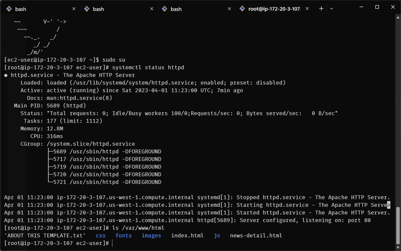Select the root@ip-172-20-3-107 tab

(274, 9)
